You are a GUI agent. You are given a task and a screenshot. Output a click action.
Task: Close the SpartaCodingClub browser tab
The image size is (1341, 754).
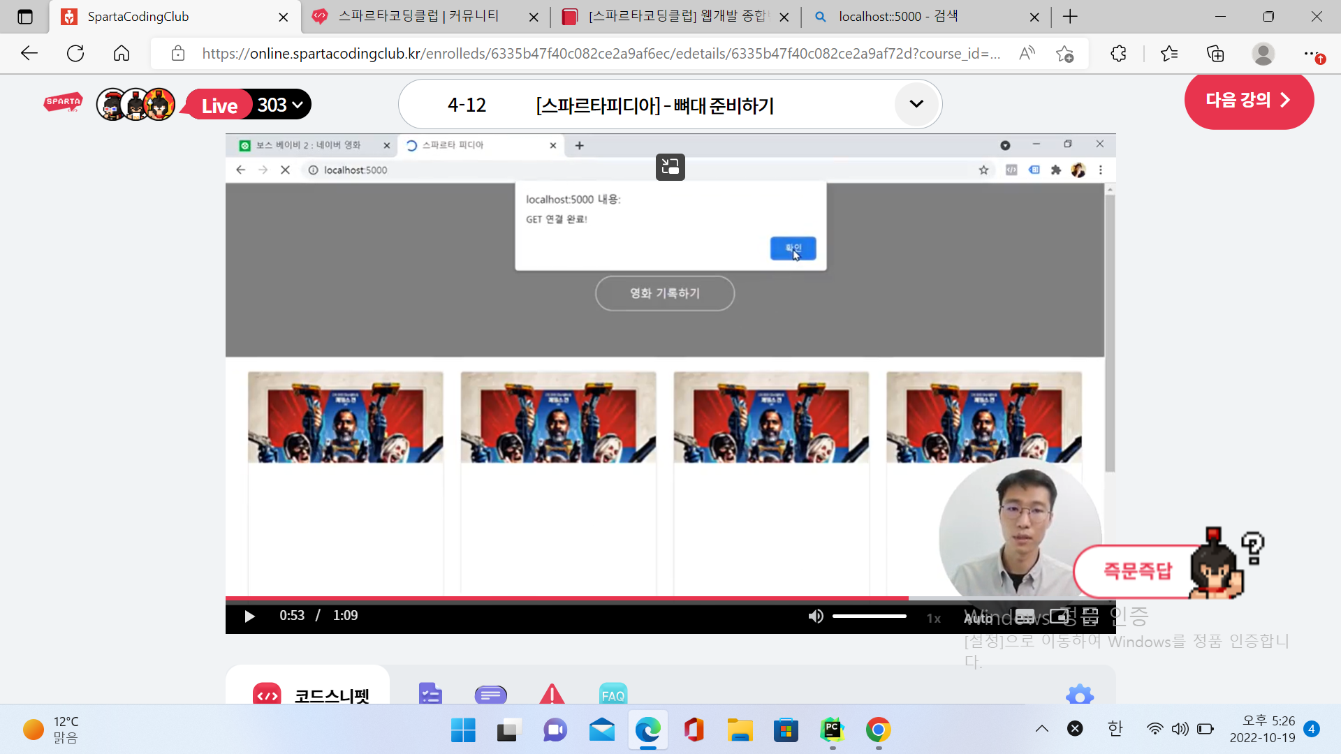pos(283,17)
